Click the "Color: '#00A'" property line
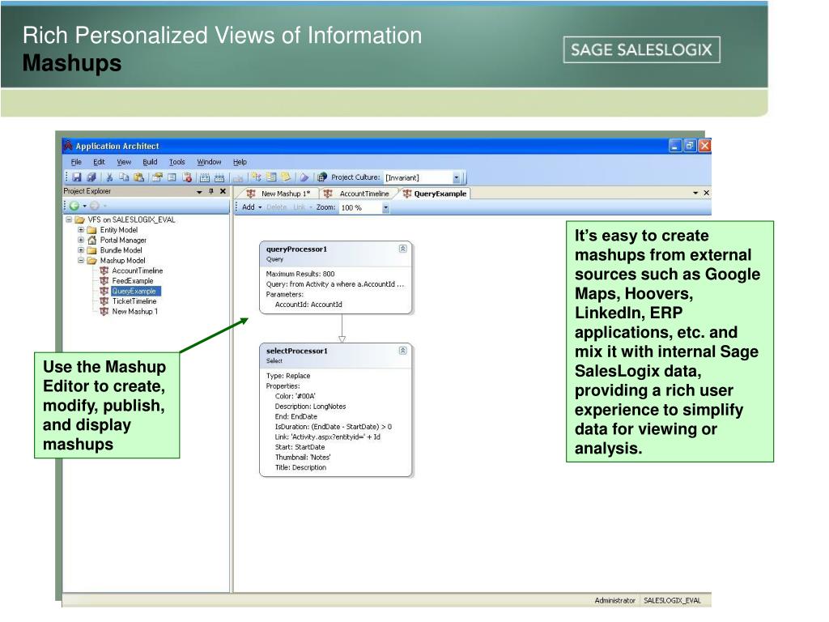The height and width of the screenshot is (622, 829). (295, 396)
